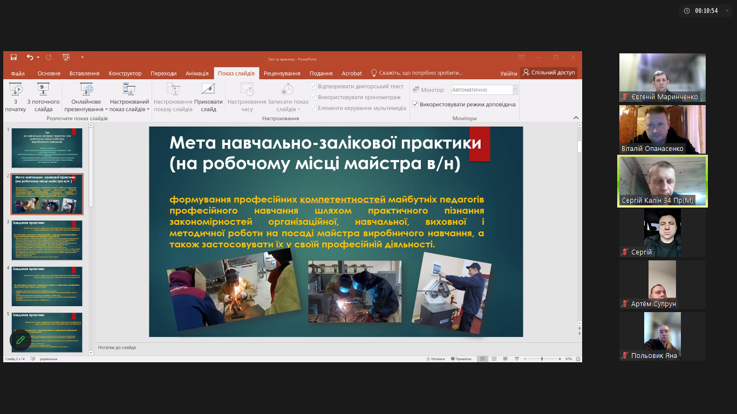Toggle 'Відтворювати дикторський текст' checkbox
The width and height of the screenshot is (737, 414).
pyautogui.click(x=313, y=86)
